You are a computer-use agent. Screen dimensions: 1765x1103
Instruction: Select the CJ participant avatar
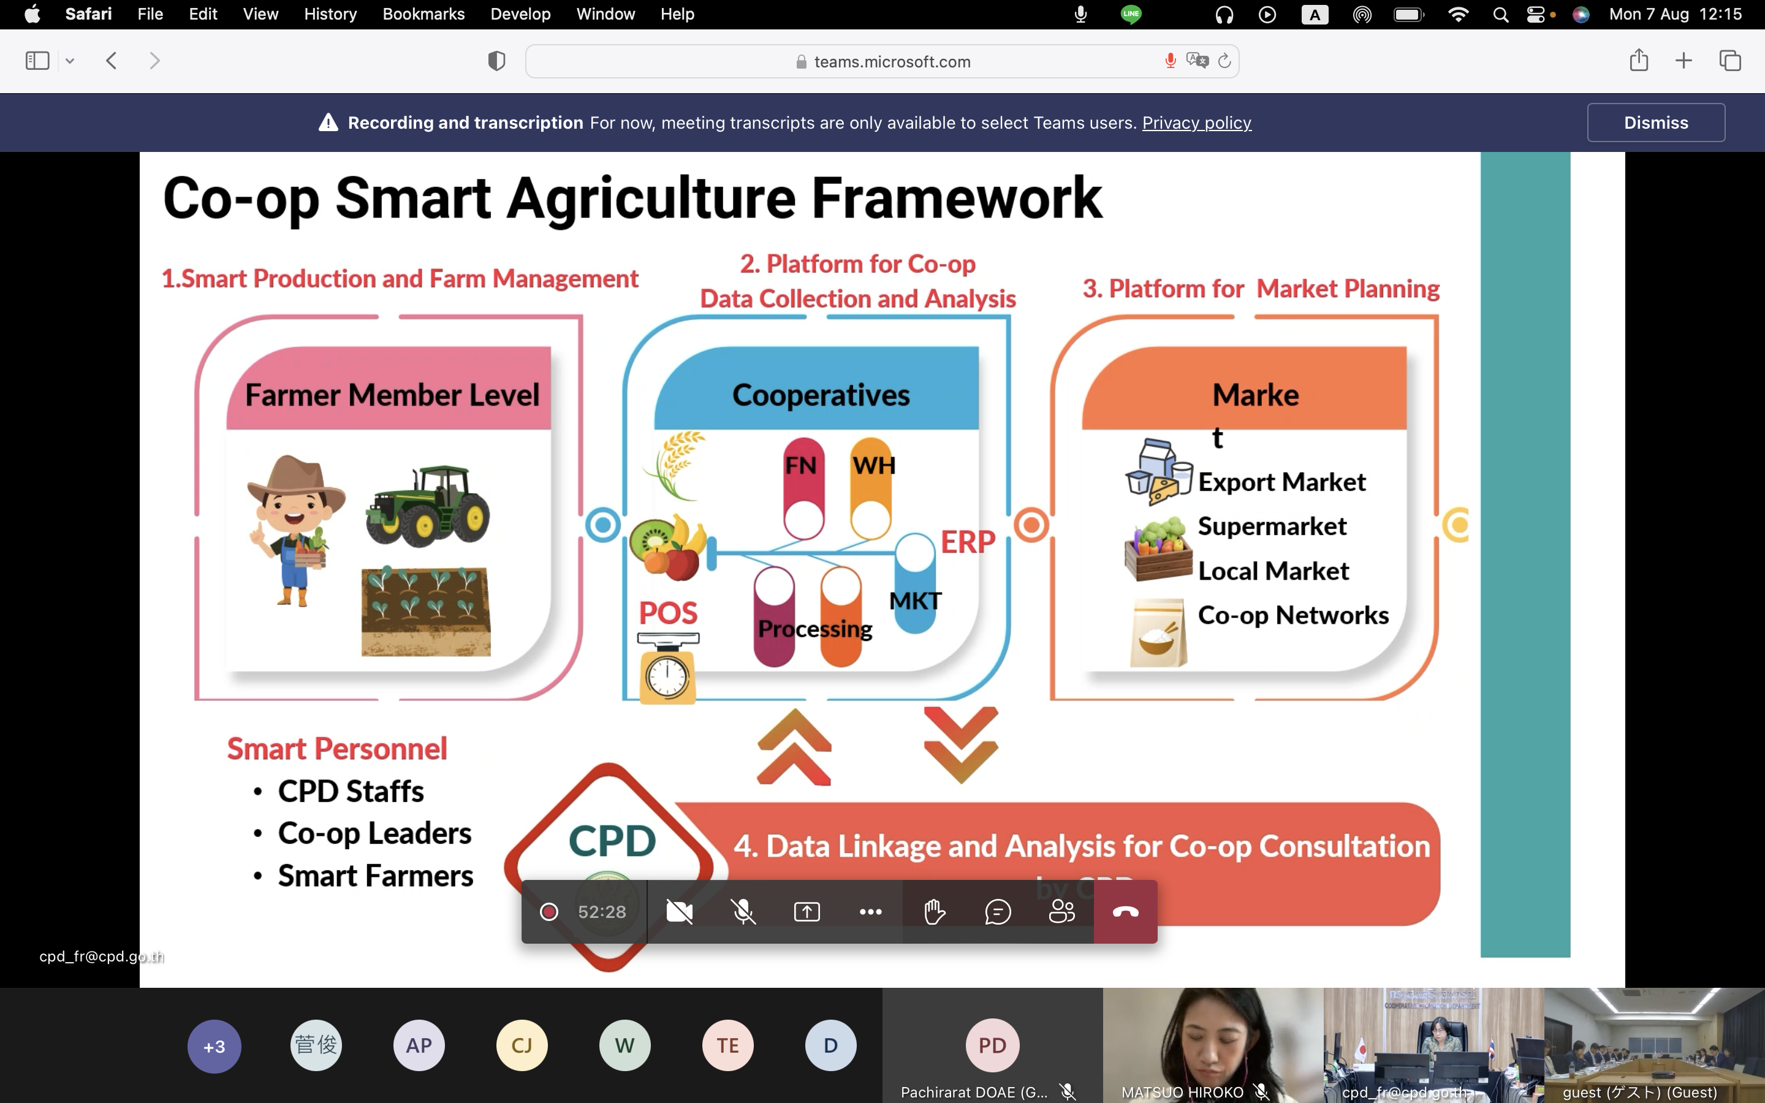pos(522,1045)
